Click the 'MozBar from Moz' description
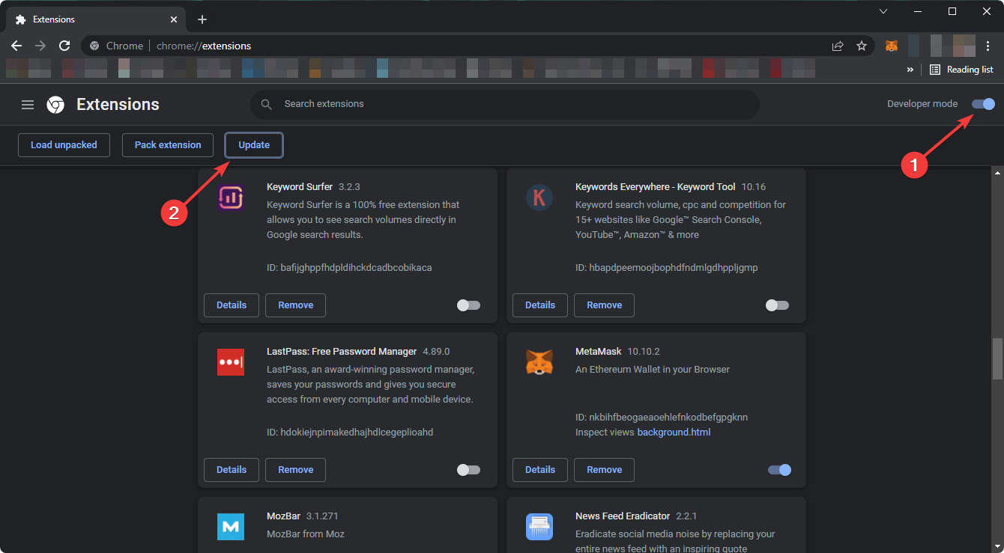The height and width of the screenshot is (553, 1004). point(306,534)
